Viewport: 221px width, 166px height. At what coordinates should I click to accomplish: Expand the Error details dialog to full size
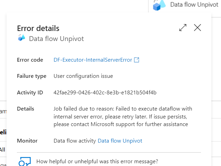click(x=183, y=28)
